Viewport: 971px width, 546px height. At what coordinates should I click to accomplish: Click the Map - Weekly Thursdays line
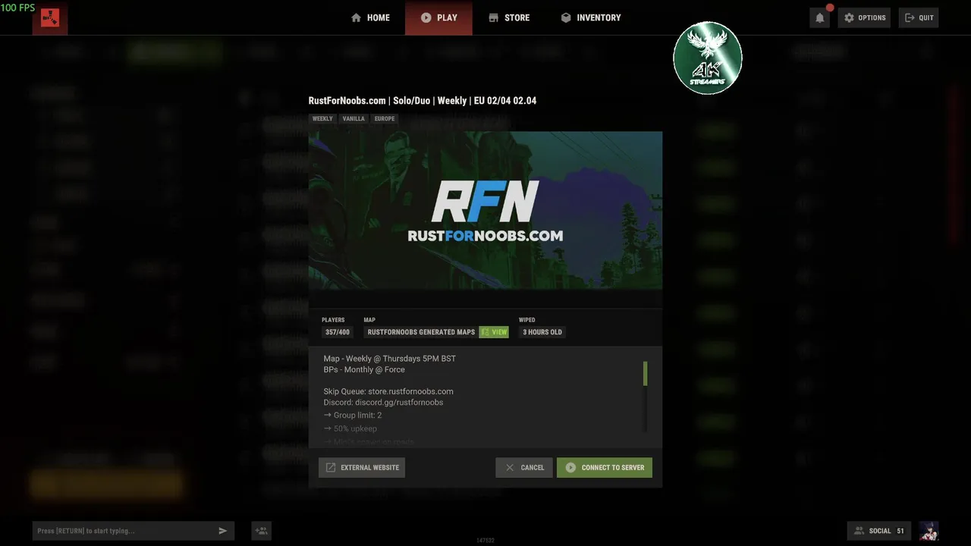389,359
